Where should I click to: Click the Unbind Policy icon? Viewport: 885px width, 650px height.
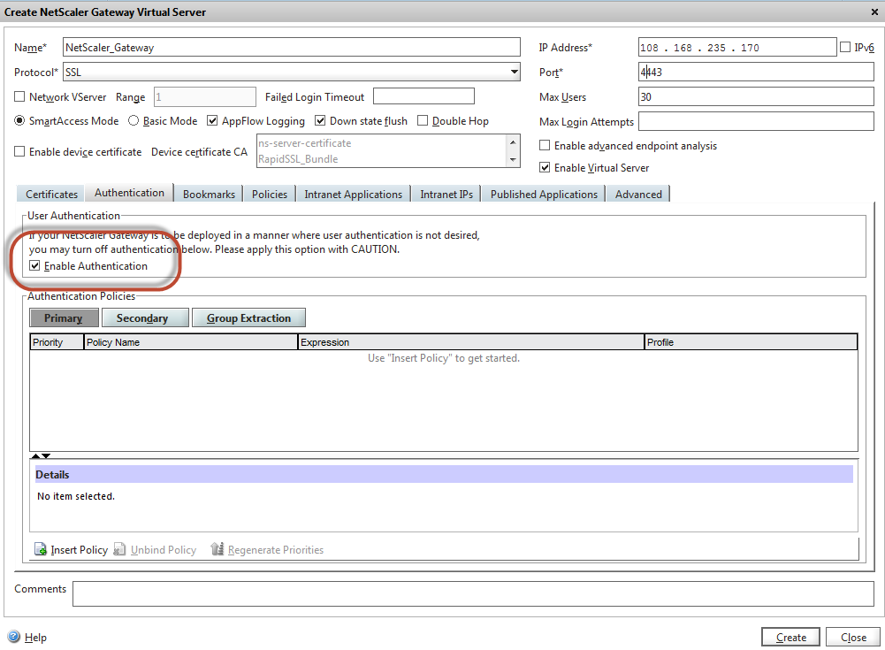click(x=120, y=550)
